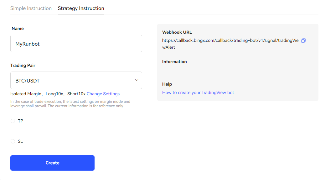Enable the SL radio option
This screenshot has width=320, height=180.
point(13,141)
